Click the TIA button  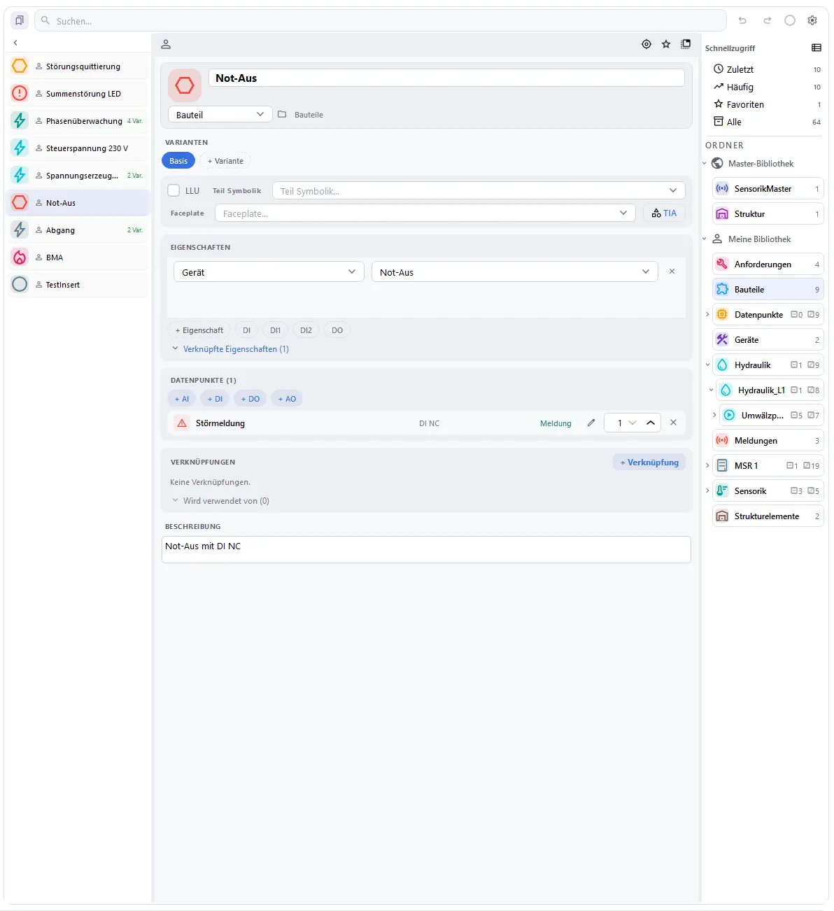click(x=664, y=213)
